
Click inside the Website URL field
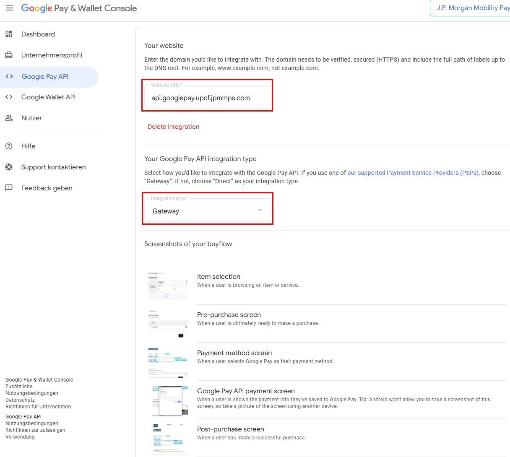tap(207, 98)
